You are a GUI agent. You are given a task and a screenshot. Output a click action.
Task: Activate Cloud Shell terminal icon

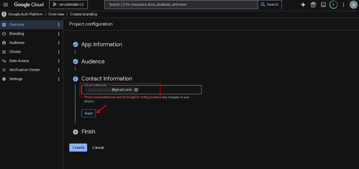pos(323,5)
